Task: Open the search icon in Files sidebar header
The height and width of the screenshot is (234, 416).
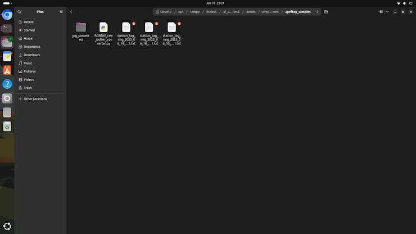Action: (19, 12)
